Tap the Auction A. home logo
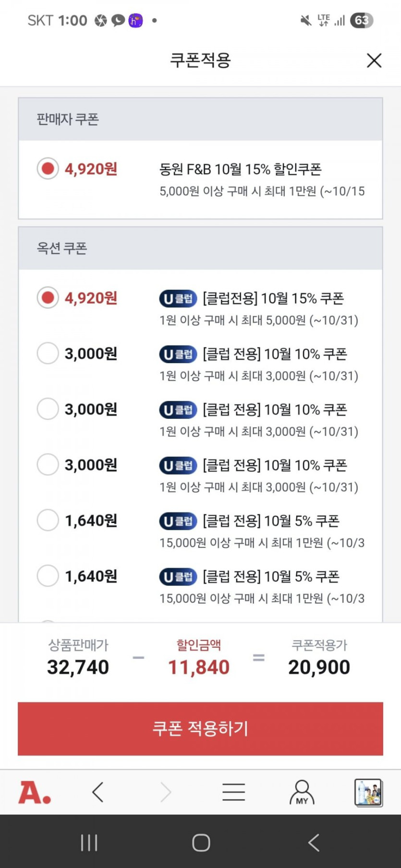Viewport: 401px width, 868px height. (35, 792)
